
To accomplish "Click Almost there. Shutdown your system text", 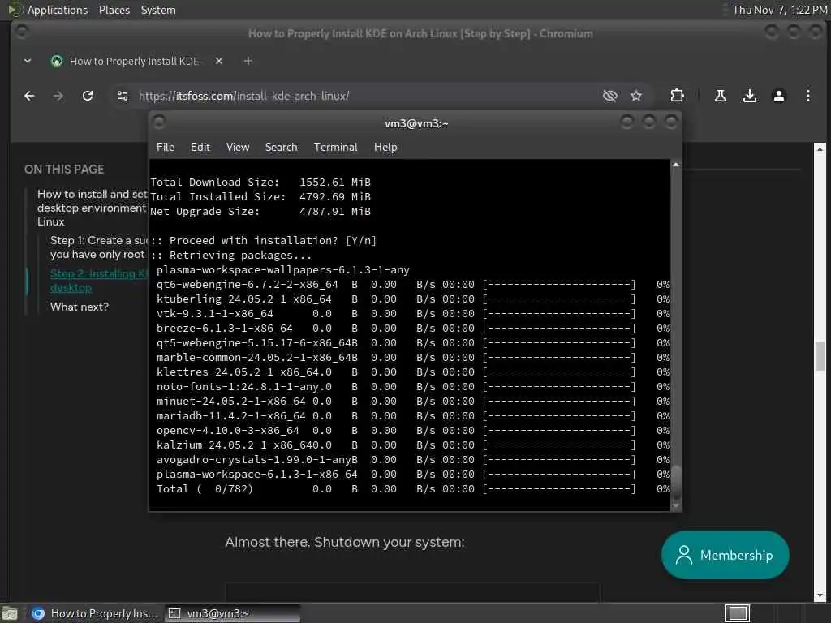I will [x=344, y=542].
